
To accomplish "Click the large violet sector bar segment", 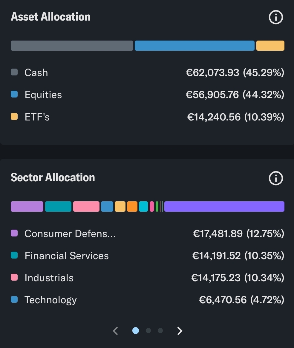I will click(x=224, y=206).
